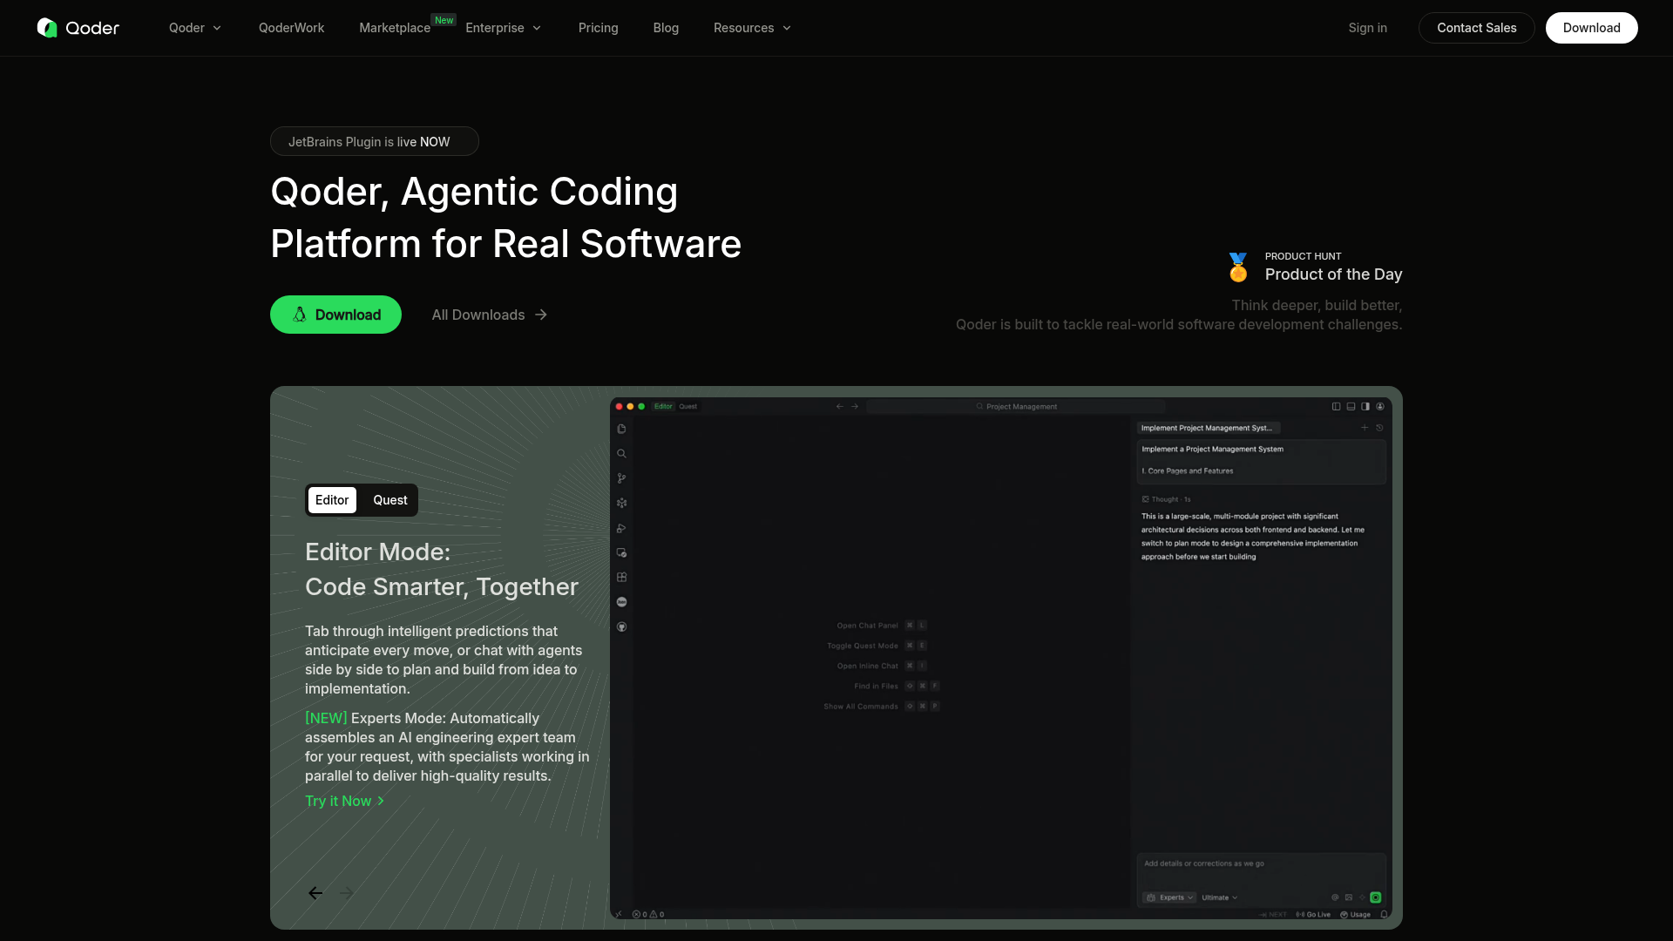The height and width of the screenshot is (941, 1673).
Task: Select the Implement Project Management chat tab
Action: click(x=1208, y=428)
